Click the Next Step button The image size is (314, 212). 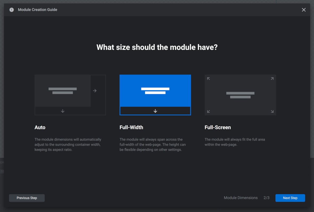(x=290, y=198)
